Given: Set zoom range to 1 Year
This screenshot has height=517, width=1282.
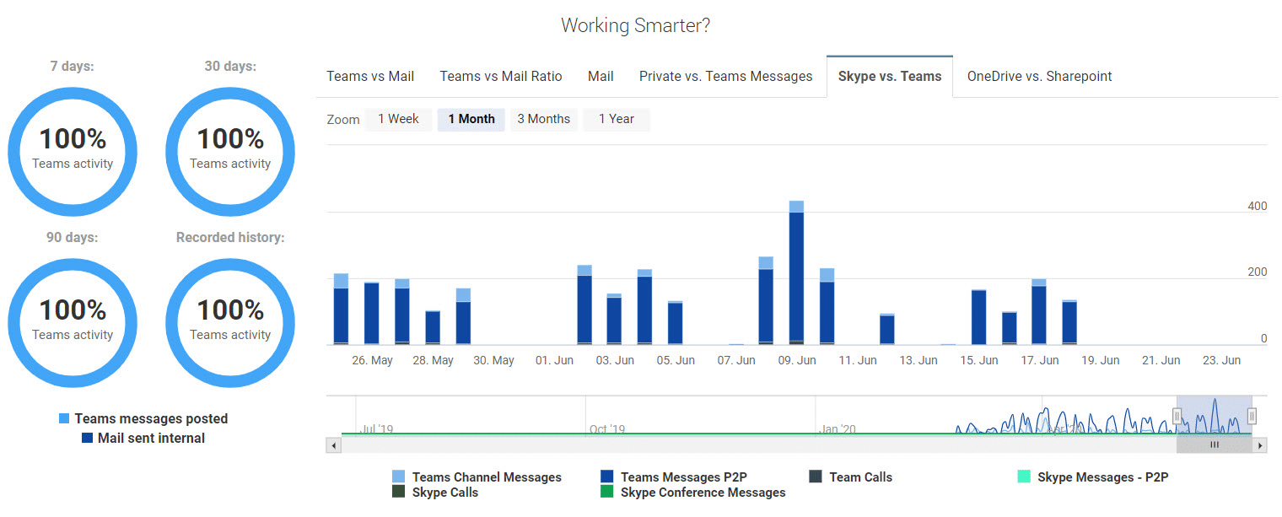Looking at the screenshot, I should (616, 120).
